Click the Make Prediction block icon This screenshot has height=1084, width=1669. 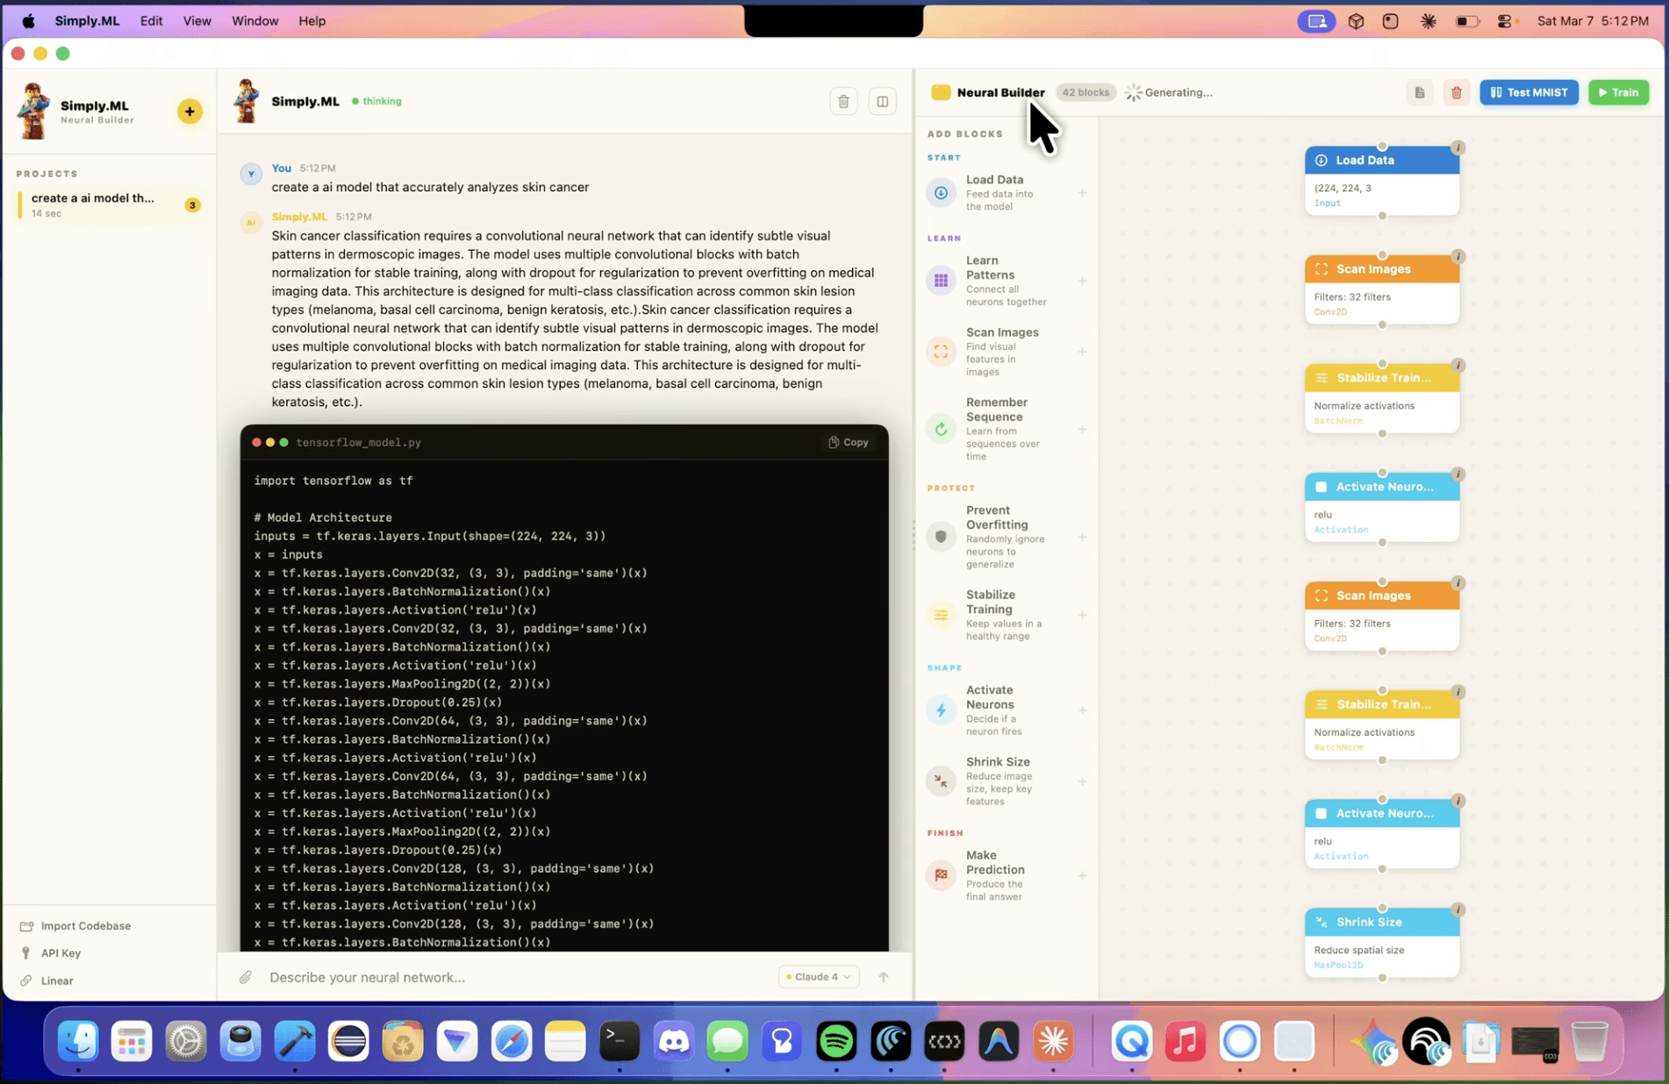click(940, 875)
